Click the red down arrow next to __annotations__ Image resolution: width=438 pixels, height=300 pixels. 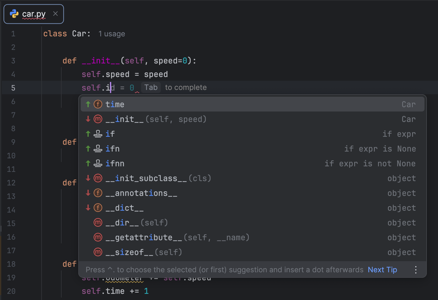coord(88,193)
